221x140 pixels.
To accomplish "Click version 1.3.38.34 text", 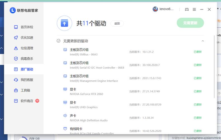I will [x=148, y=118].
